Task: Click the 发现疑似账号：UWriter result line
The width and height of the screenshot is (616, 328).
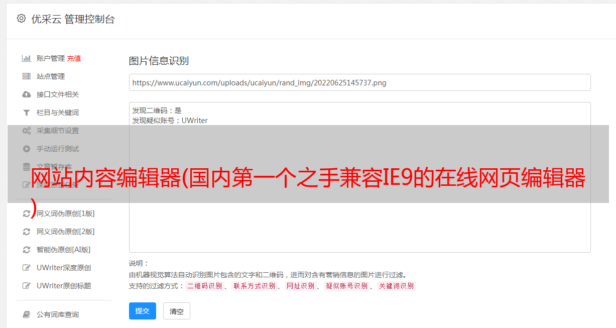Action: pyautogui.click(x=170, y=121)
